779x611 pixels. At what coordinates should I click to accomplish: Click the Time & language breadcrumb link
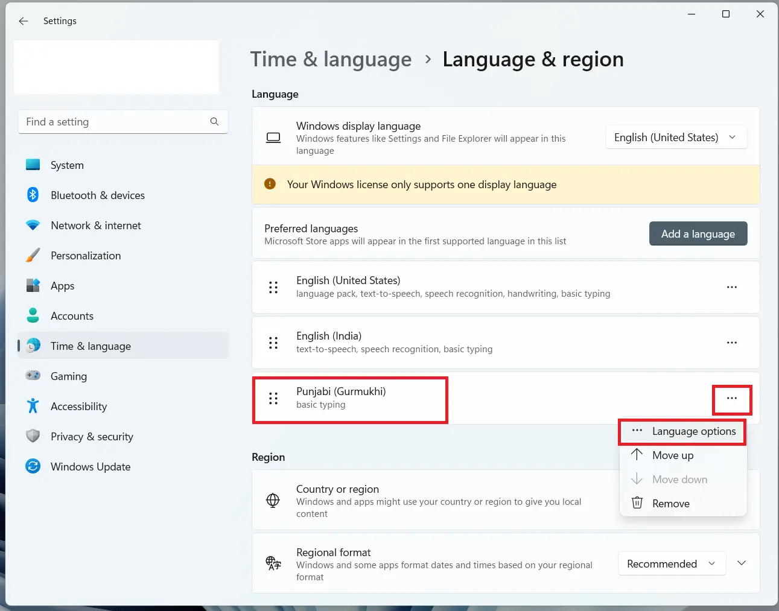[331, 59]
